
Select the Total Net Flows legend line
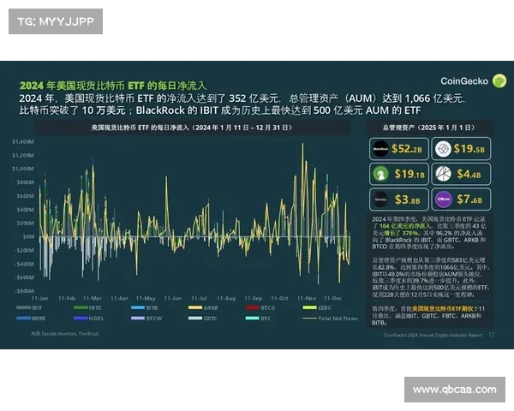click(309, 319)
